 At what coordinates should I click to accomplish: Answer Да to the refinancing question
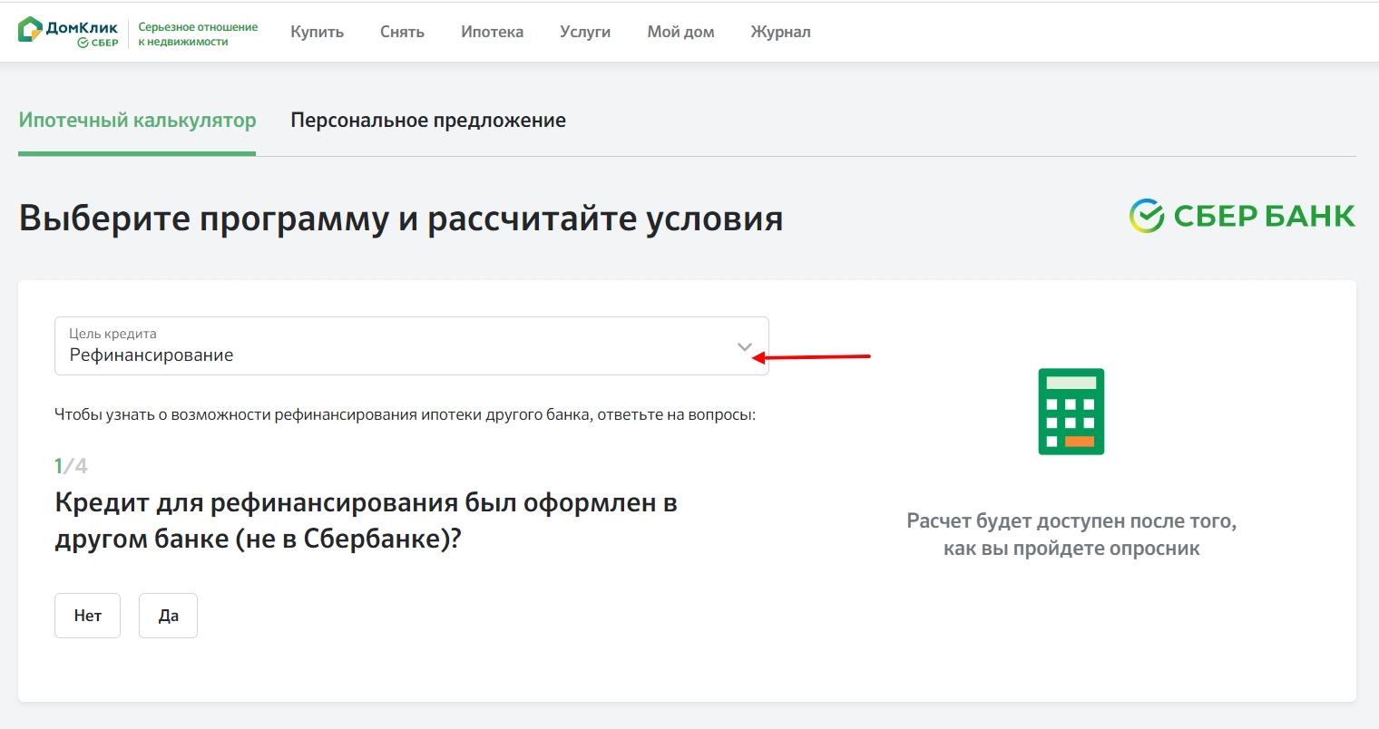coord(168,616)
